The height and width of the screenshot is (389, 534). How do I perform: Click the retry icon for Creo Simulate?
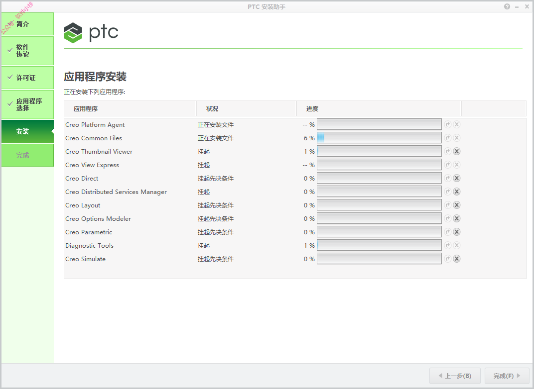448,259
